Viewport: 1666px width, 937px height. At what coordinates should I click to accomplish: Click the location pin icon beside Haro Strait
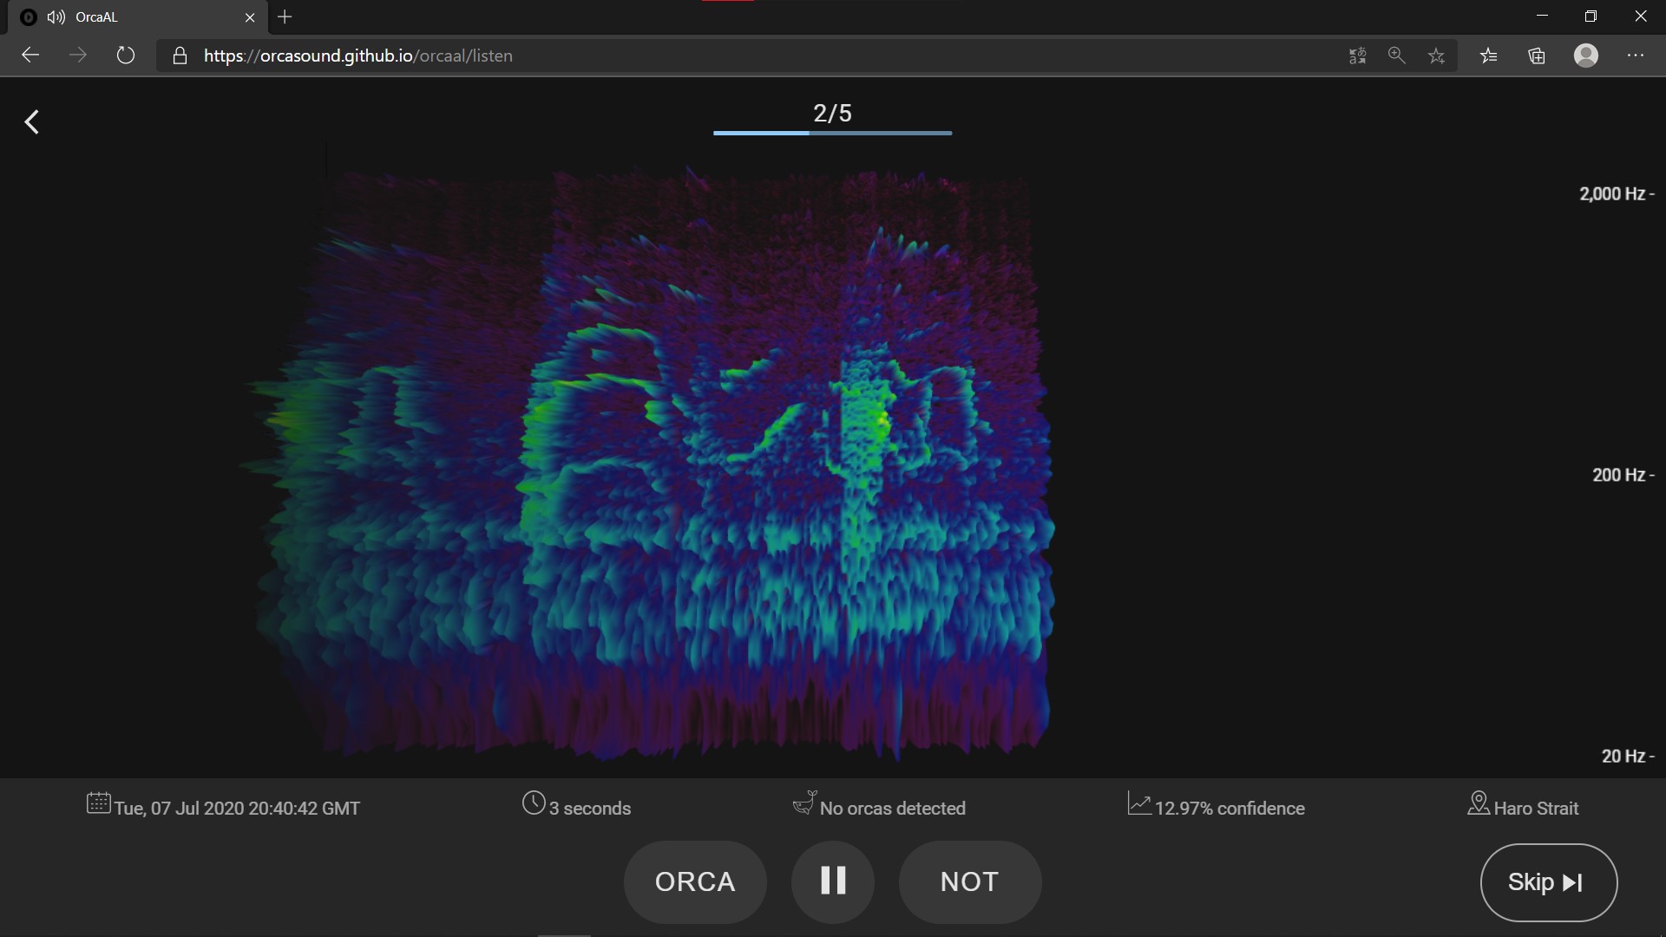pyautogui.click(x=1478, y=803)
